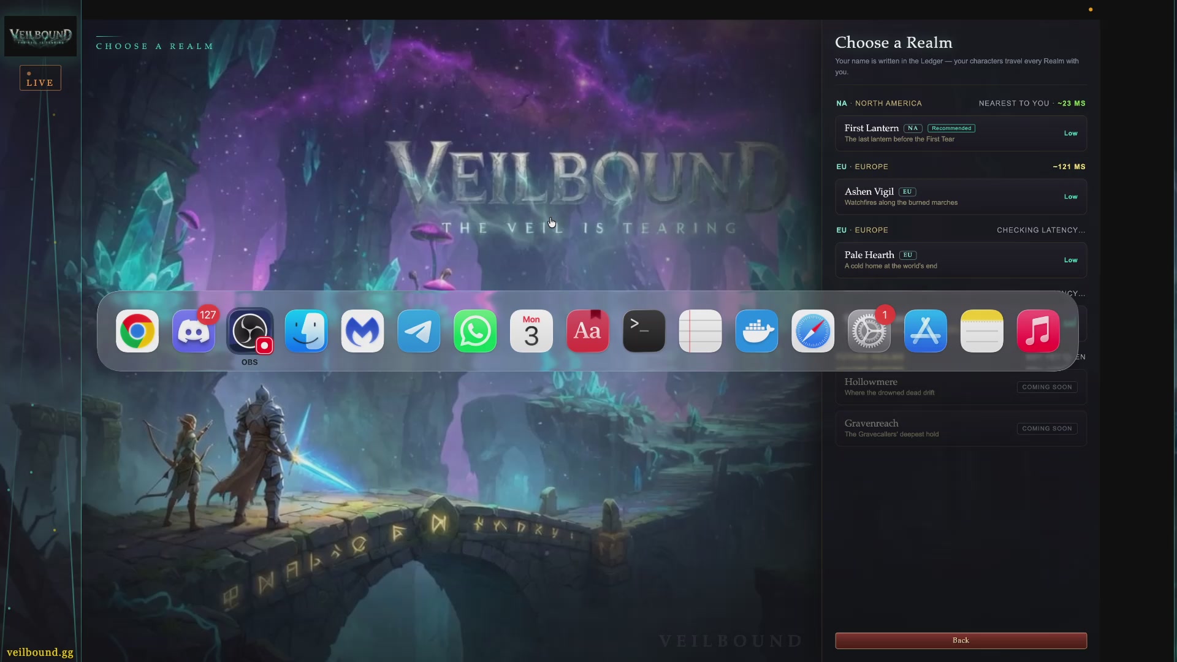Click the "NEAREST TO YOU · ~23 MS" latency
This screenshot has height=662, width=1177.
tap(1032, 103)
